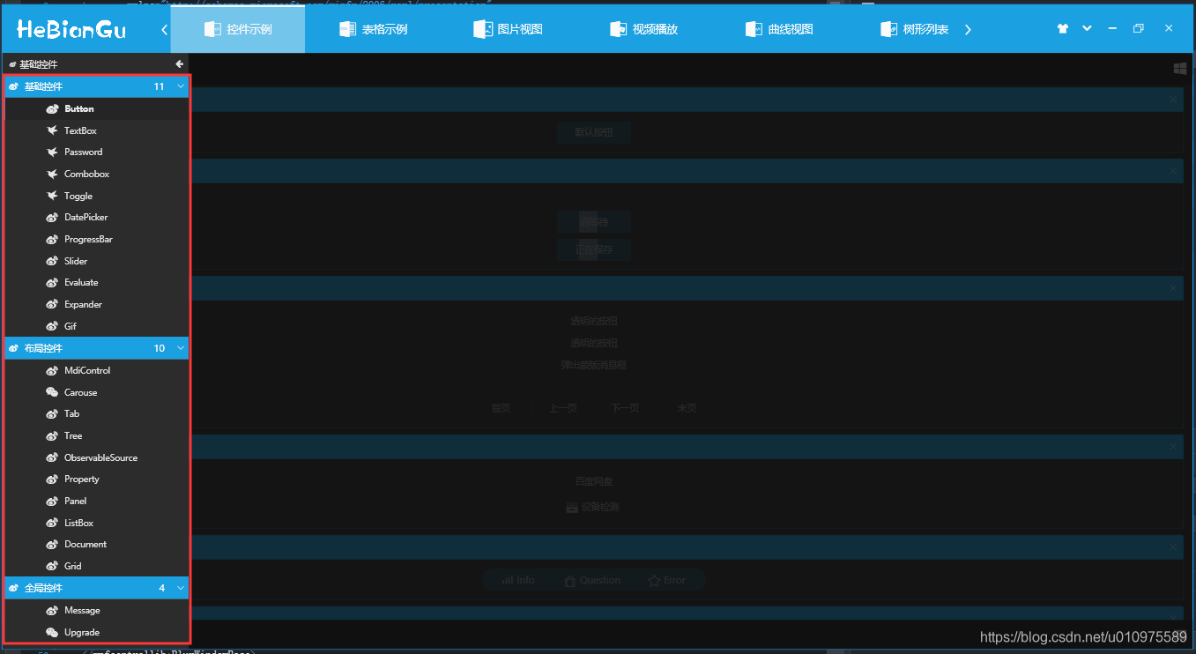Click the 弹出蒙版消息框 button
Image resolution: width=1196 pixels, height=654 pixels.
(x=593, y=365)
